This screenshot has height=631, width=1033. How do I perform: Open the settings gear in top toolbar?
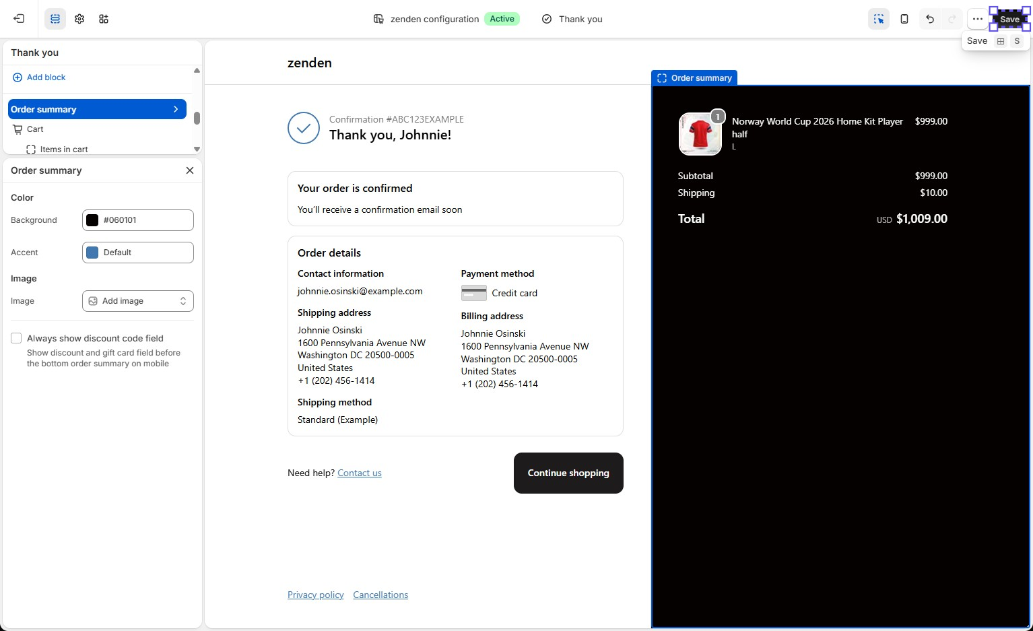[x=79, y=19]
